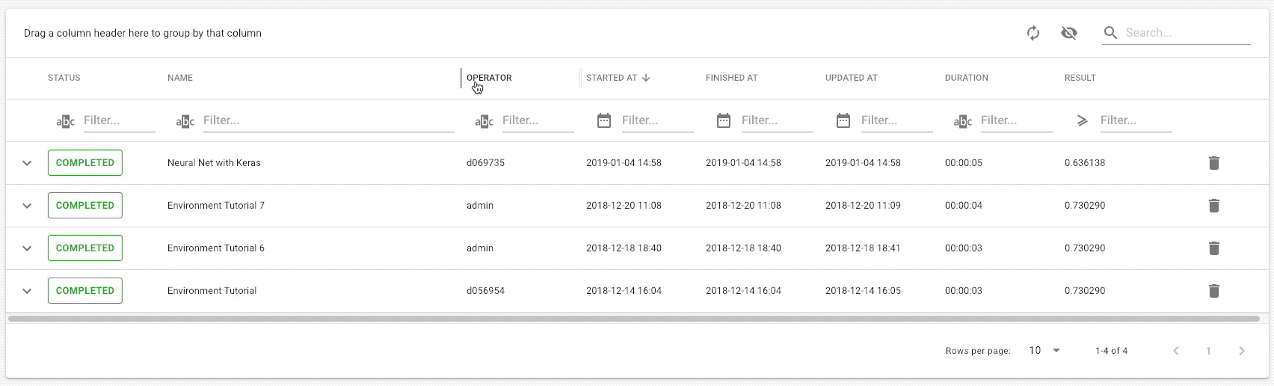This screenshot has height=386, width=1274.
Task: Open the rows per page dropdown
Action: tap(1045, 351)
